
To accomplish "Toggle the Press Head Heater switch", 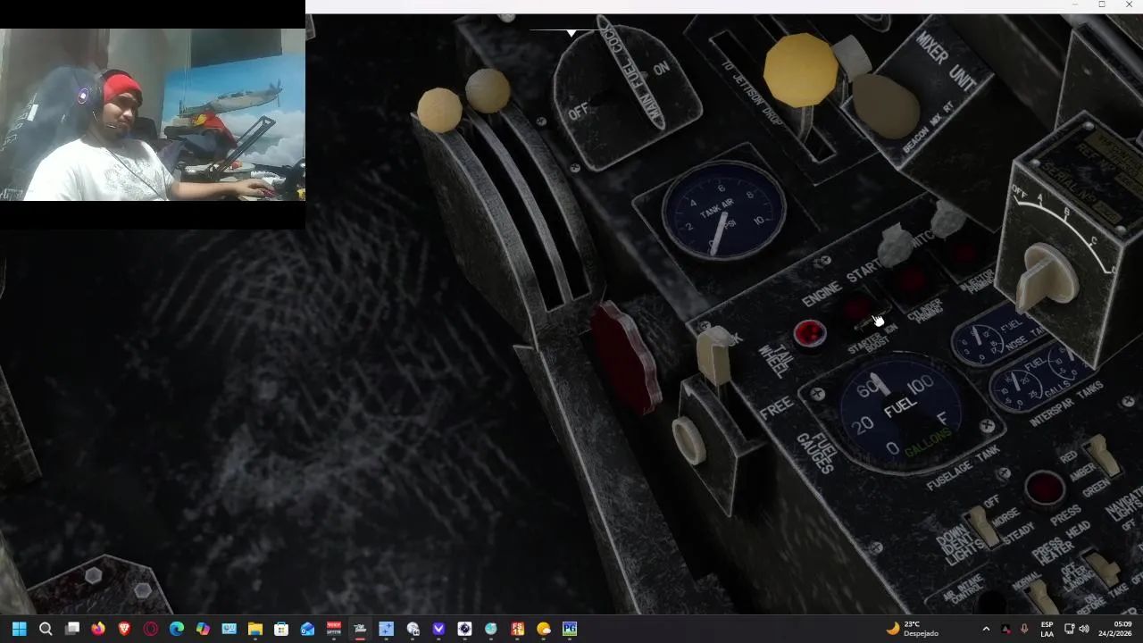I will (x=1104, y=568).
